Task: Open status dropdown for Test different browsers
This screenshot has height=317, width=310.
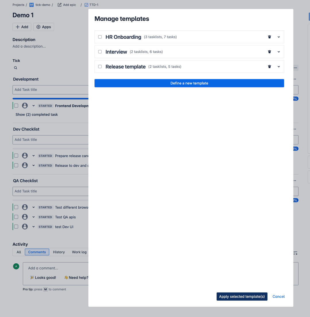Action: 34,208
